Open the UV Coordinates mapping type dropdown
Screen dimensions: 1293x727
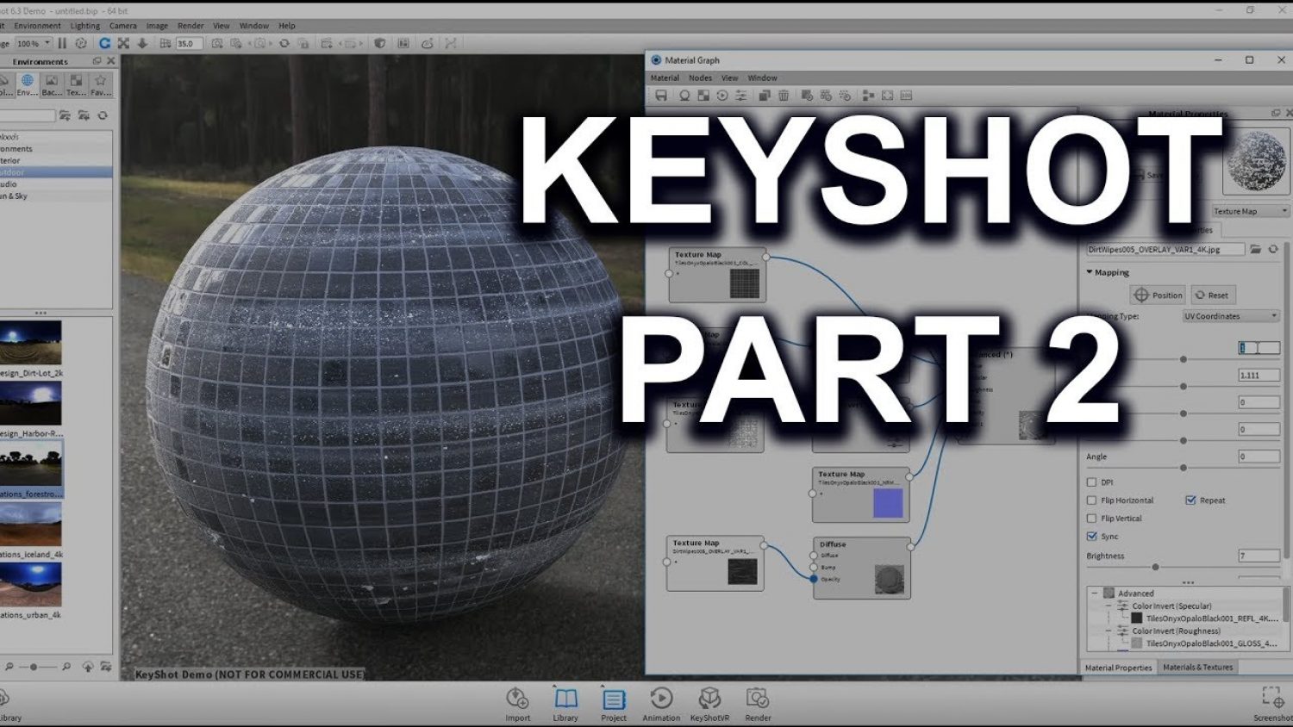pyautogui.click(x=1230, y=316)
